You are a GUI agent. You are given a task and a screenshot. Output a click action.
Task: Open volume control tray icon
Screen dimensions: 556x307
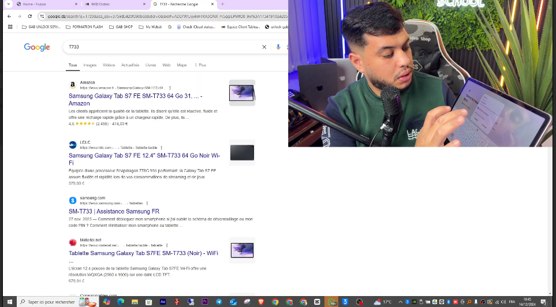503,302
